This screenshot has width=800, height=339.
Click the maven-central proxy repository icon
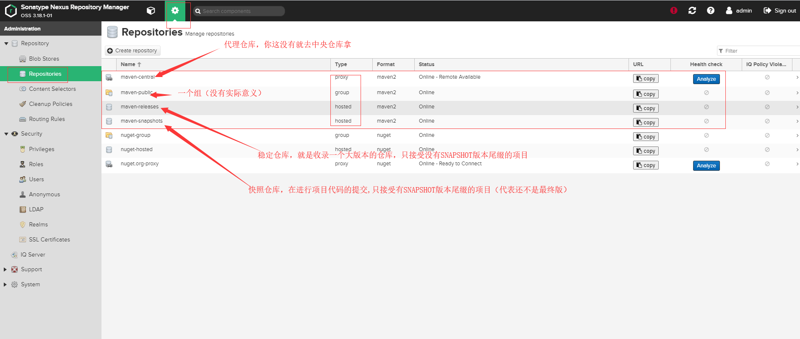(109, 77)
